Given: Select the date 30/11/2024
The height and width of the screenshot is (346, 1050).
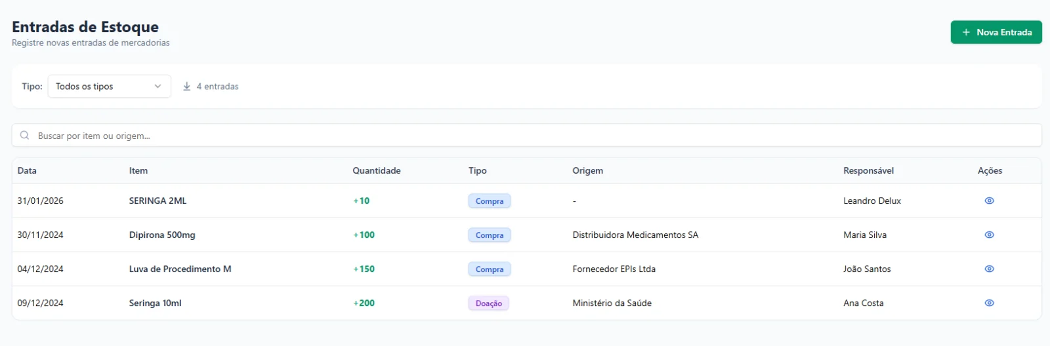Looking at the screenshot, I should [x=41, y=235].
